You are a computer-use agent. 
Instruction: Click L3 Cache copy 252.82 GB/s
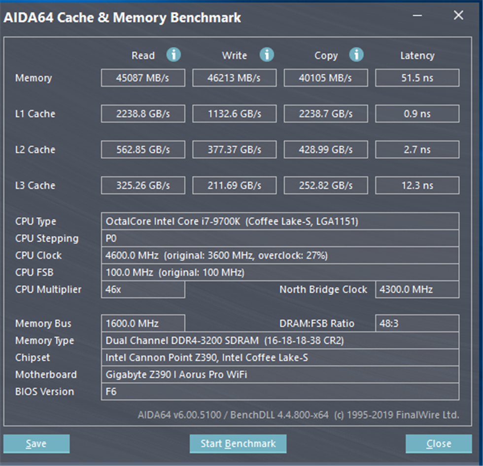[x=326, y=185]
